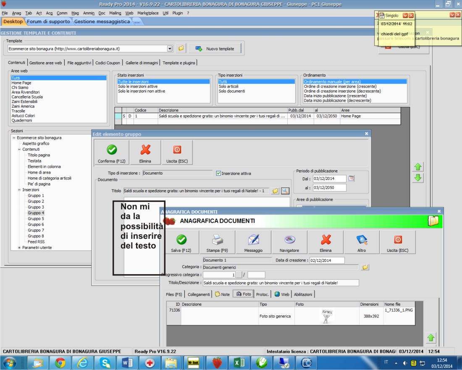Select Zaini Estensibili in Aree web list

coord(24,101)
